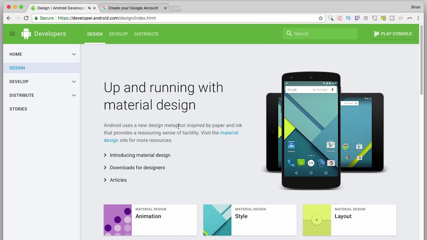Expand the DISTRIBUTE sidebar section
Viewport: 427px width, 240px height.
[74, 95]
